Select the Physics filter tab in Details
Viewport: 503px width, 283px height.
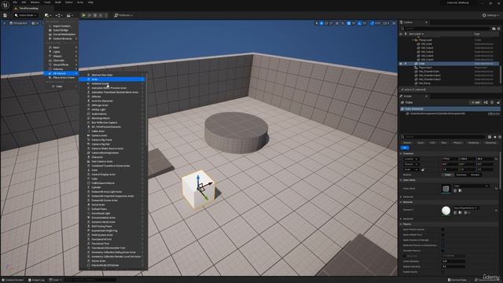click(x=457, y=142)
